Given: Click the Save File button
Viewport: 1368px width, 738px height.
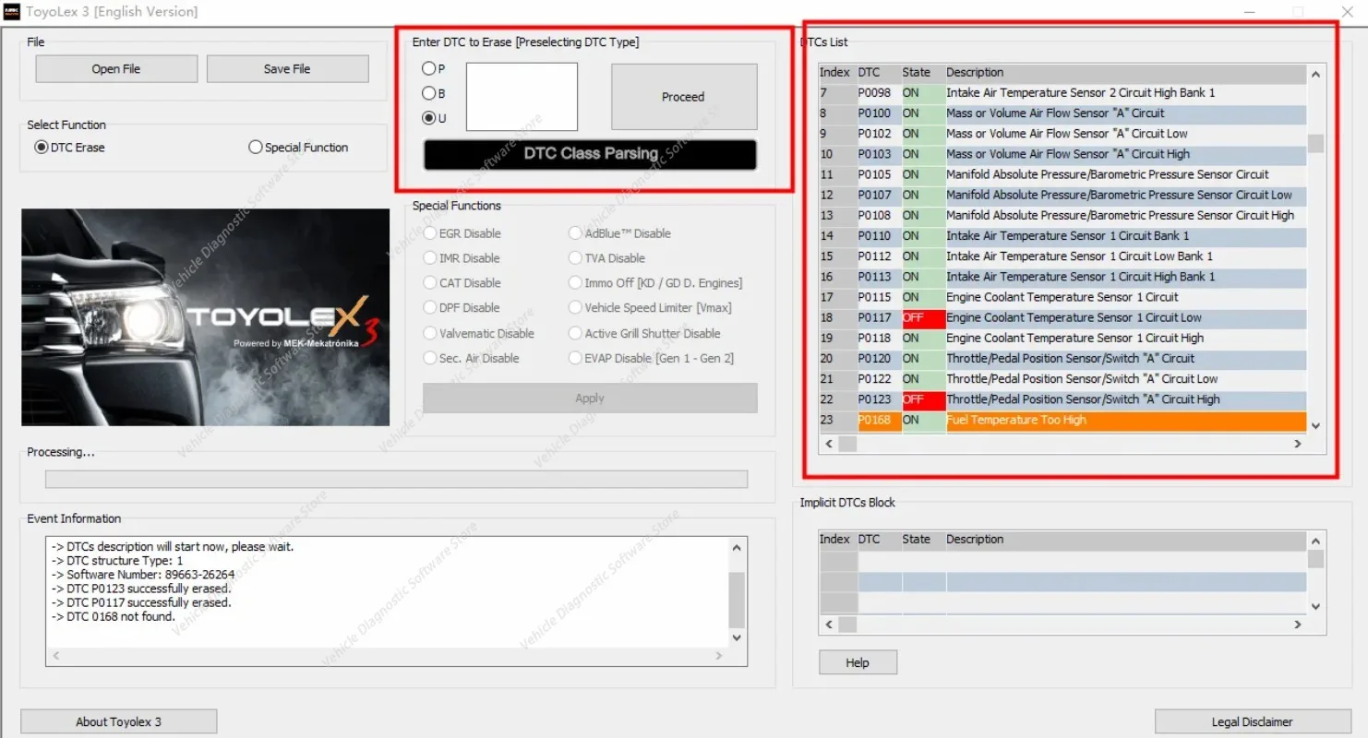Looking at the screenshot, I should pyautogui.click(x=287, y=69).
